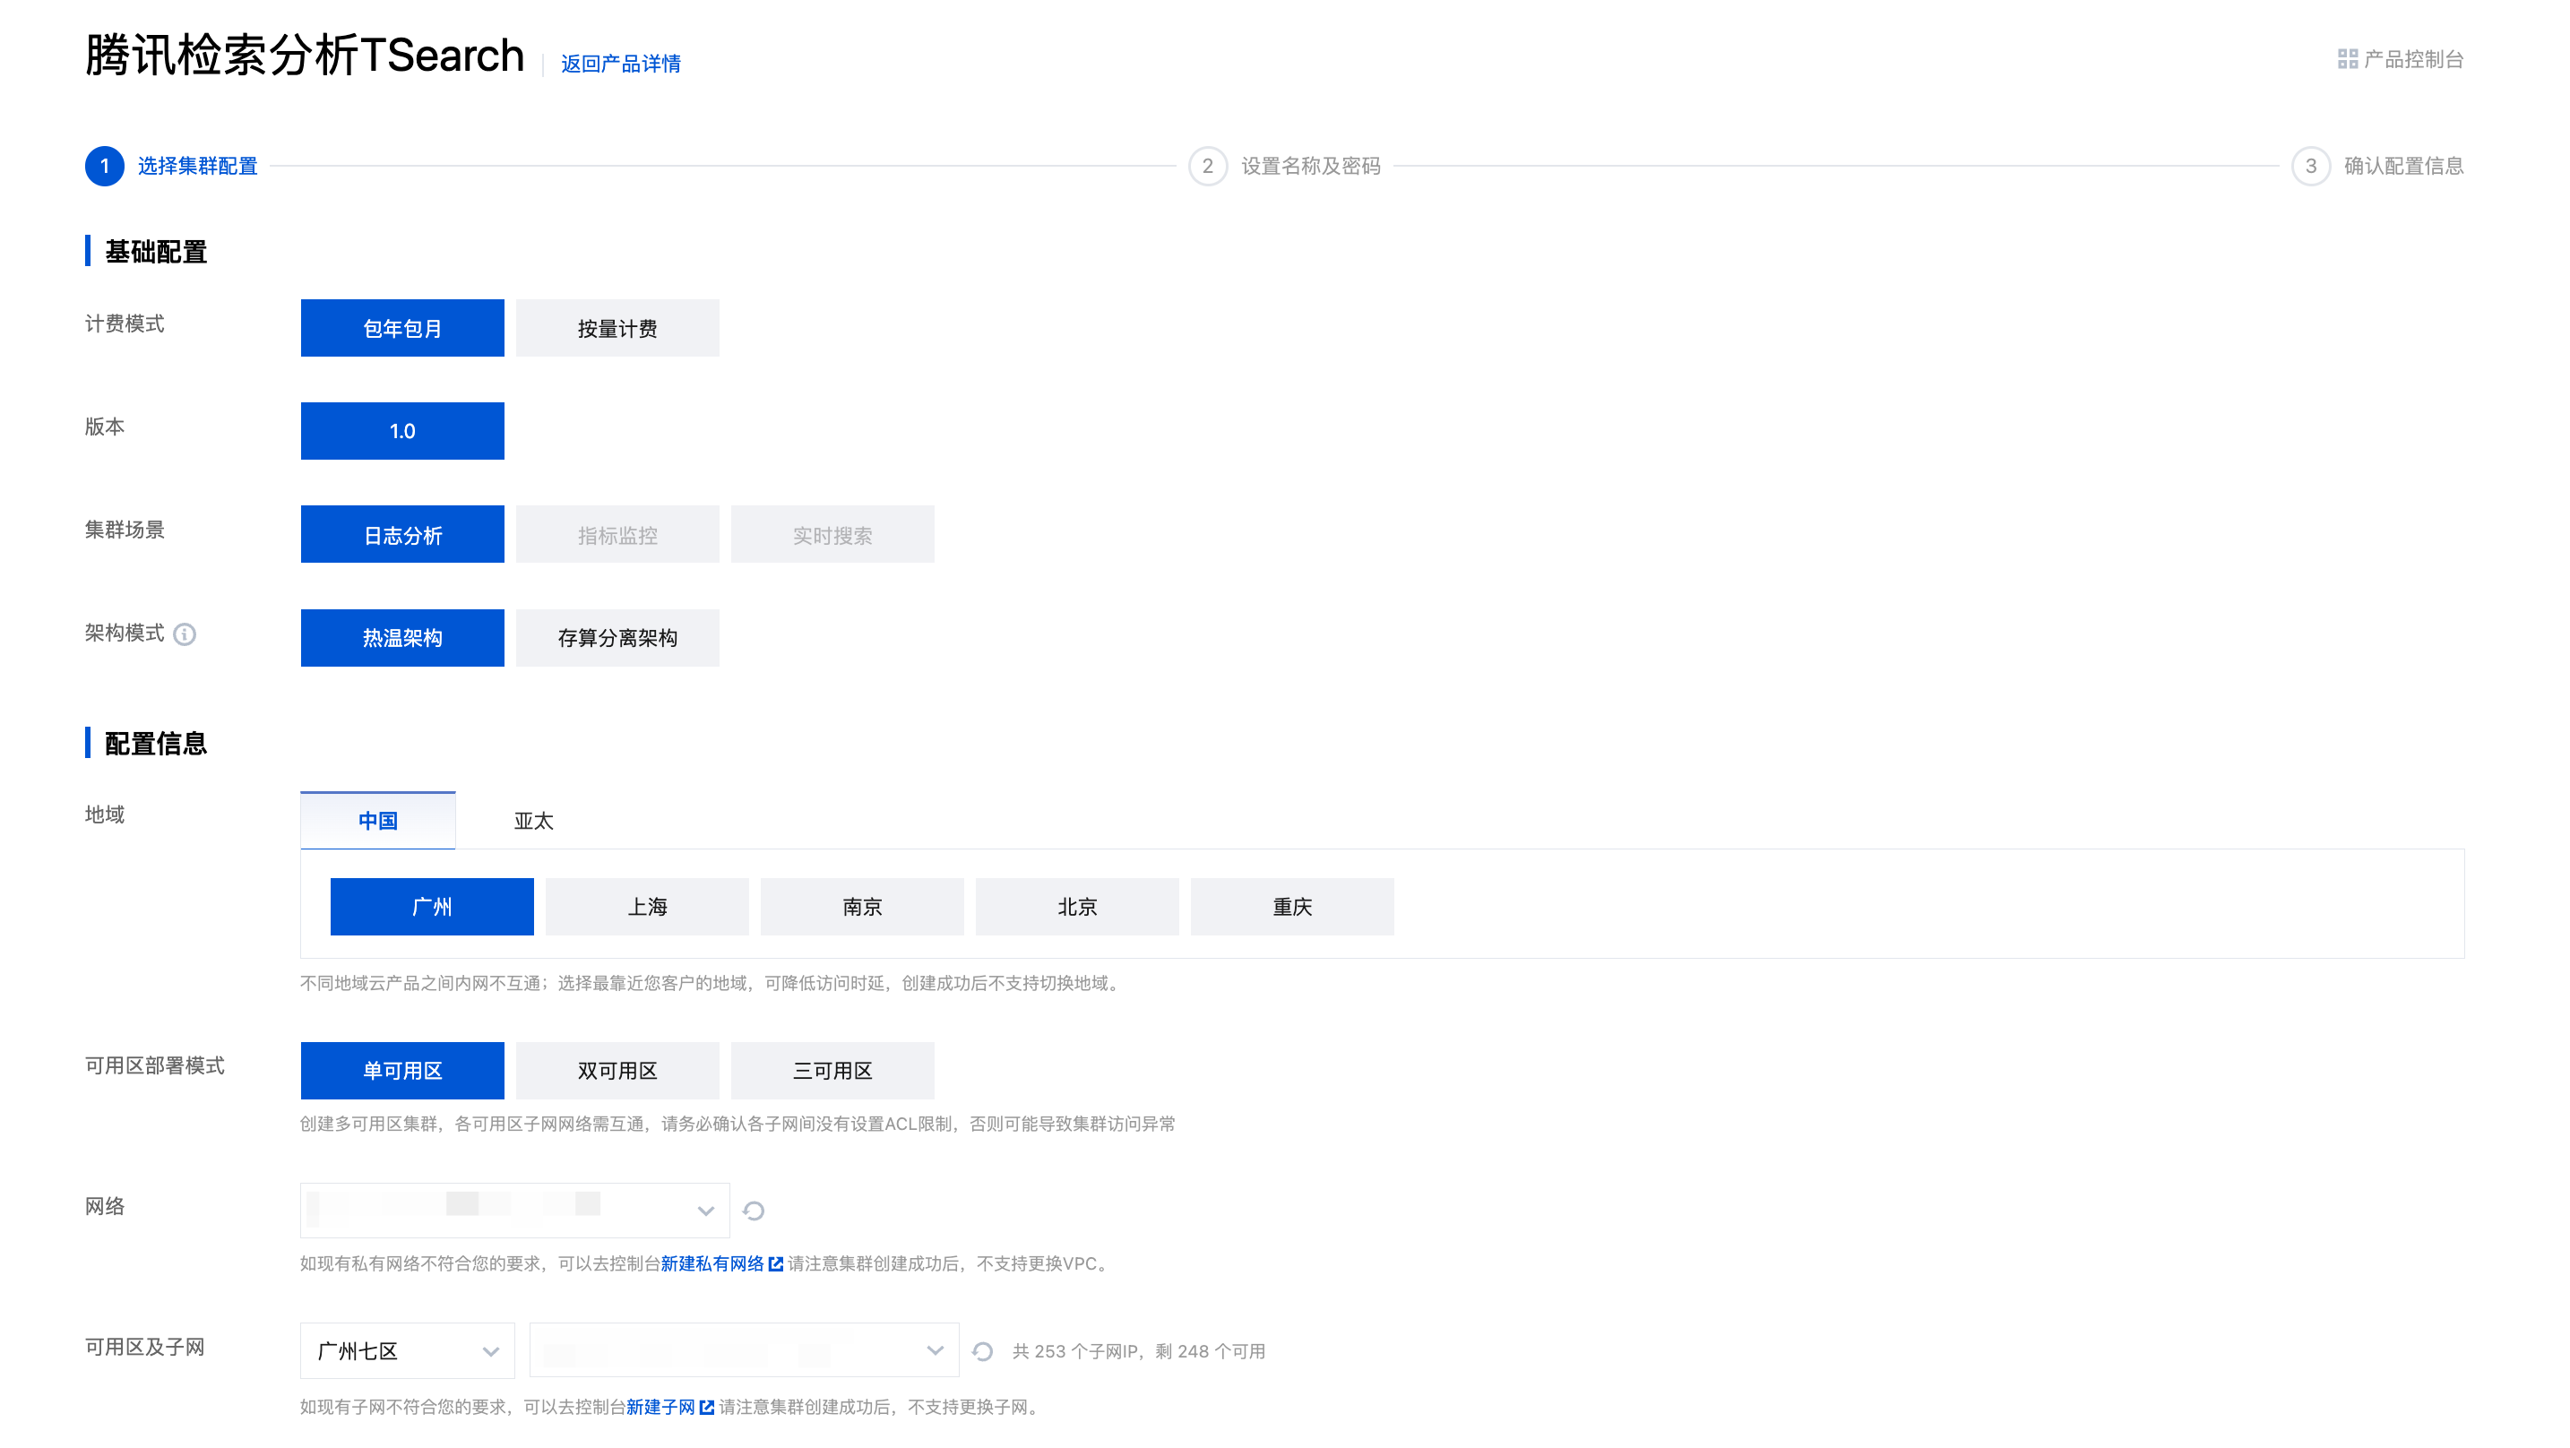
Task: Open the 产品控制台 grid icon
Action: (2347, 60)
